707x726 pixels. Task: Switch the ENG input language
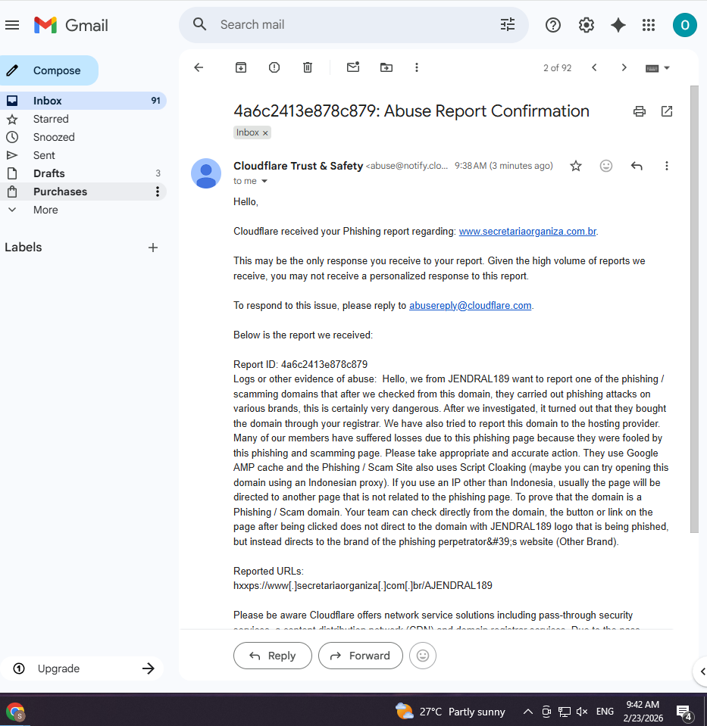[605, 712]
